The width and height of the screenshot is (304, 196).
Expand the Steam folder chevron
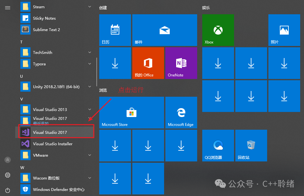[90, 7]
